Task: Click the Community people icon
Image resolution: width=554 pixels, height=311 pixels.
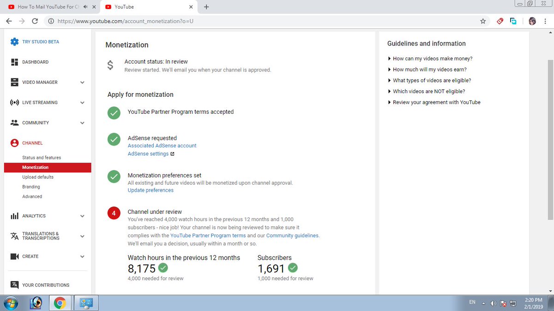Action: pyautogui.click(x=14, y=123)
